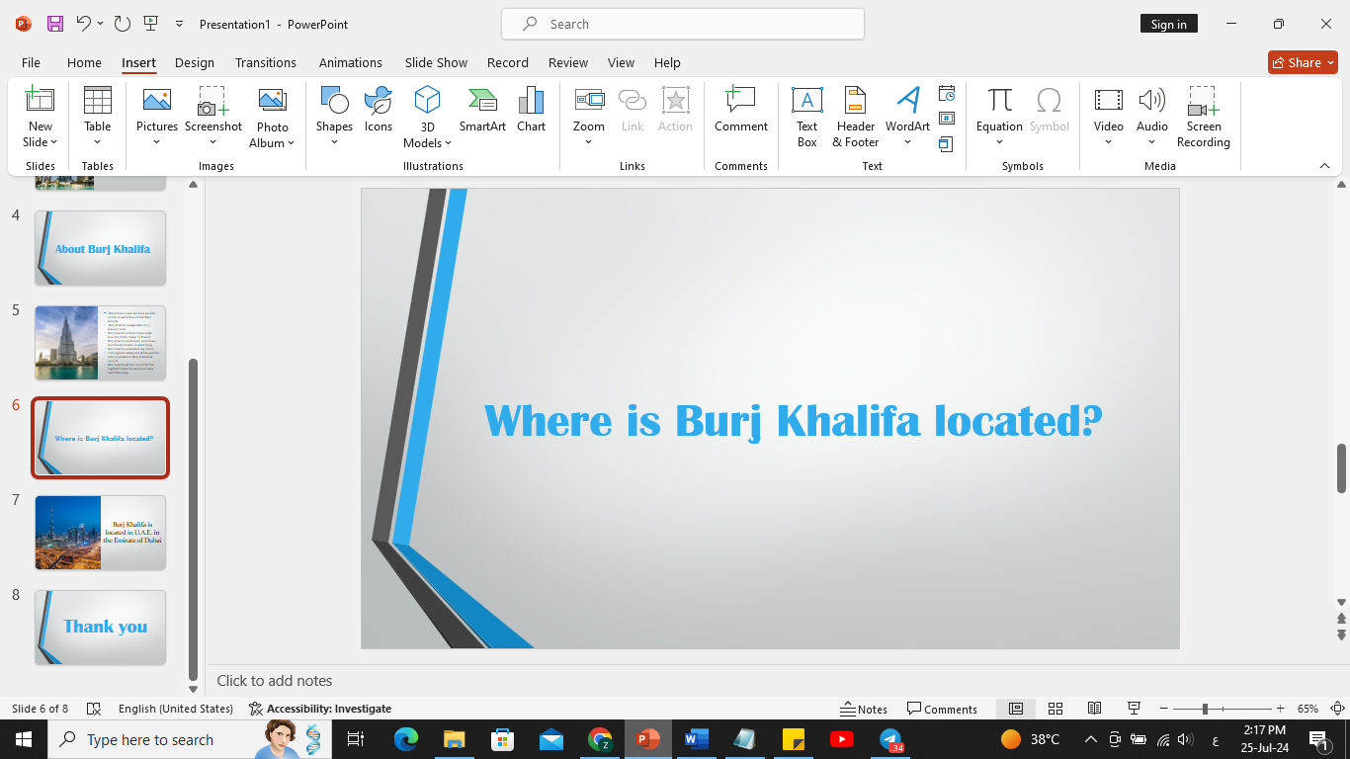This screenshot has width=1350, height=759.
Task: Open the Photo Album dropdown
Action: (292, 143)
